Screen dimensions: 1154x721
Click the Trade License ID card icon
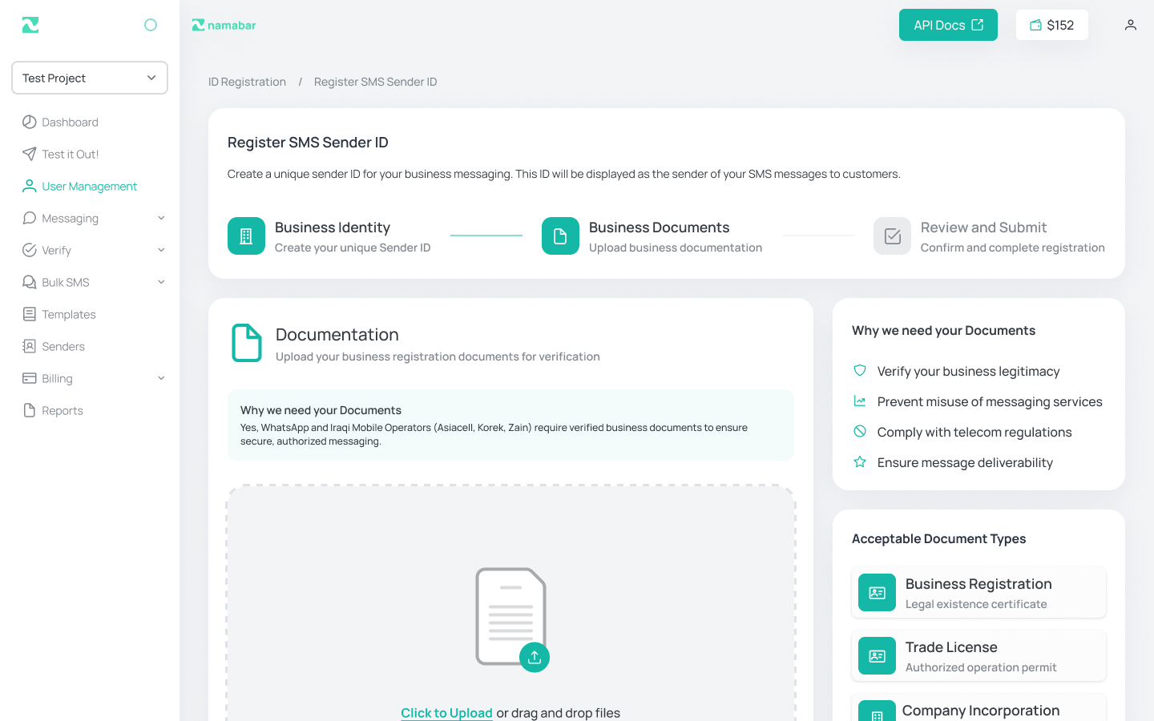[877, 656]
